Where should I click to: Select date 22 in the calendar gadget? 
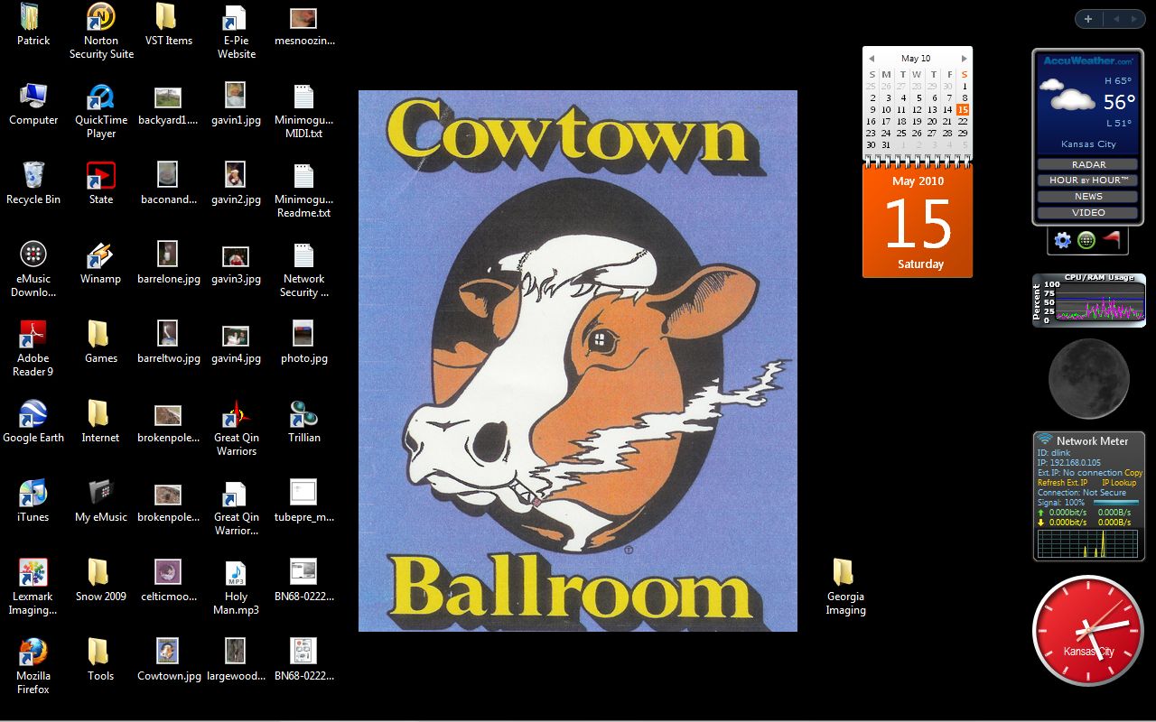(964, 121)
